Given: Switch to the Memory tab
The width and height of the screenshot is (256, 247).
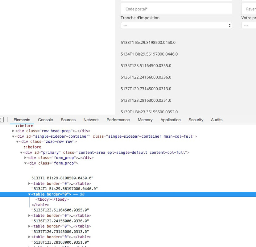Looking at the screenshot, I should [x=145, y=120].
